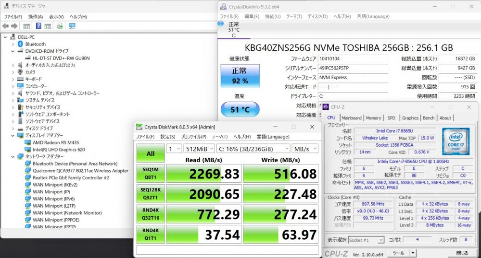The height and width of the screenshot is (258, 481).
Task: Click the Bluetooth Device (Personal Area Network) icon
Action: pos(28,164)
